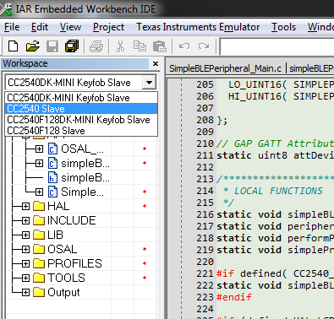Select the simpleB... header file icon
The width and height of the screenshot is (334, 319).
tap(52, 177)
